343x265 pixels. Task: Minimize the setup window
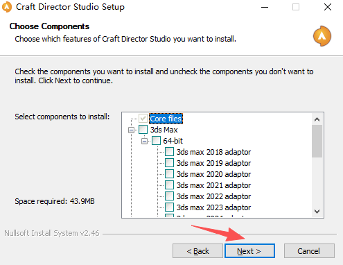click(265, 7)
